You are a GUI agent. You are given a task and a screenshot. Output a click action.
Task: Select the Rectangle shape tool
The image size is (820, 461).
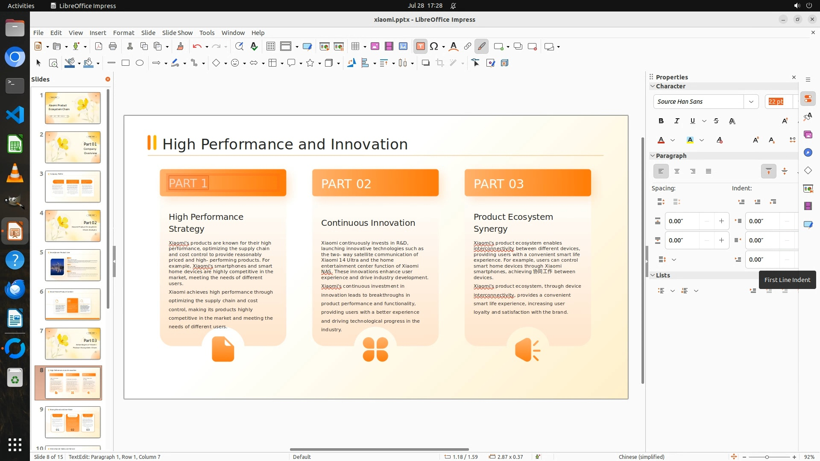126,63
